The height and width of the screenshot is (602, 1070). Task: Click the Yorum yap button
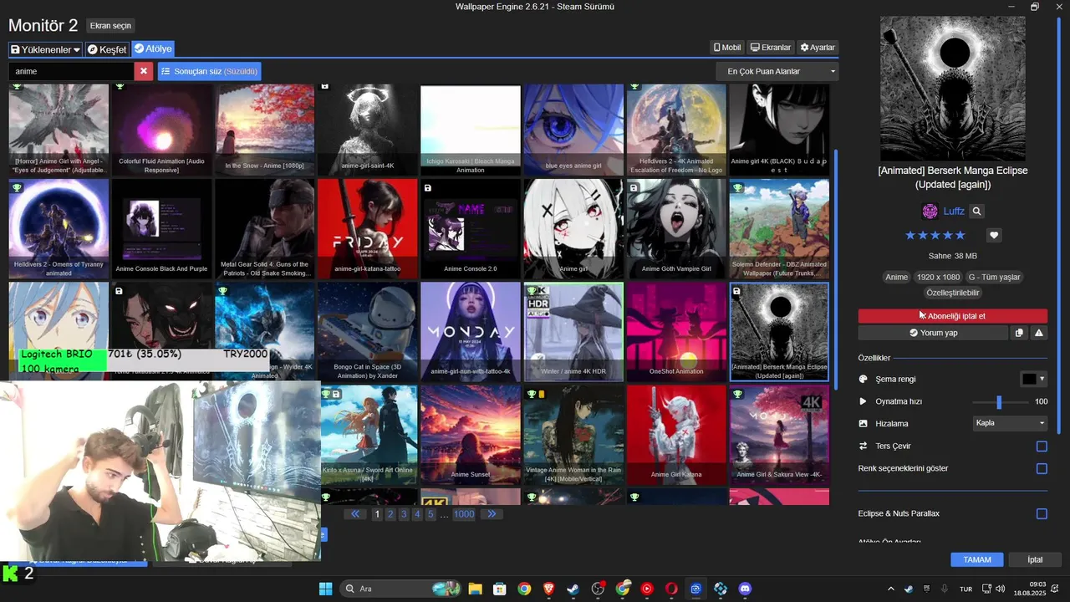tap(933, 333)
